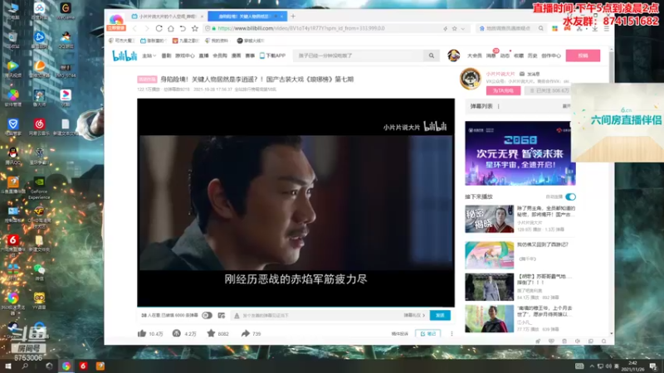
Task: Click the browser forward arrow
Action: pos(147,28)
